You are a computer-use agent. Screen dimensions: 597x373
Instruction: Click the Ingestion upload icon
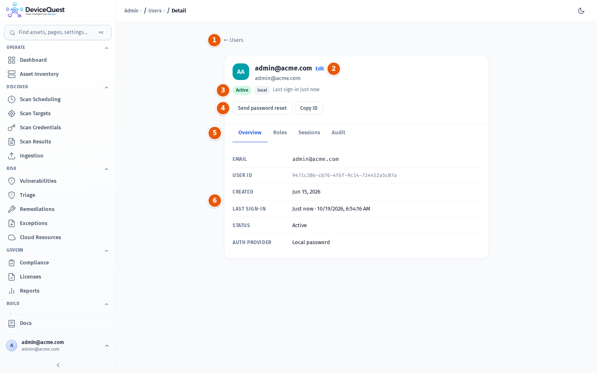click(x=12, y=156)
